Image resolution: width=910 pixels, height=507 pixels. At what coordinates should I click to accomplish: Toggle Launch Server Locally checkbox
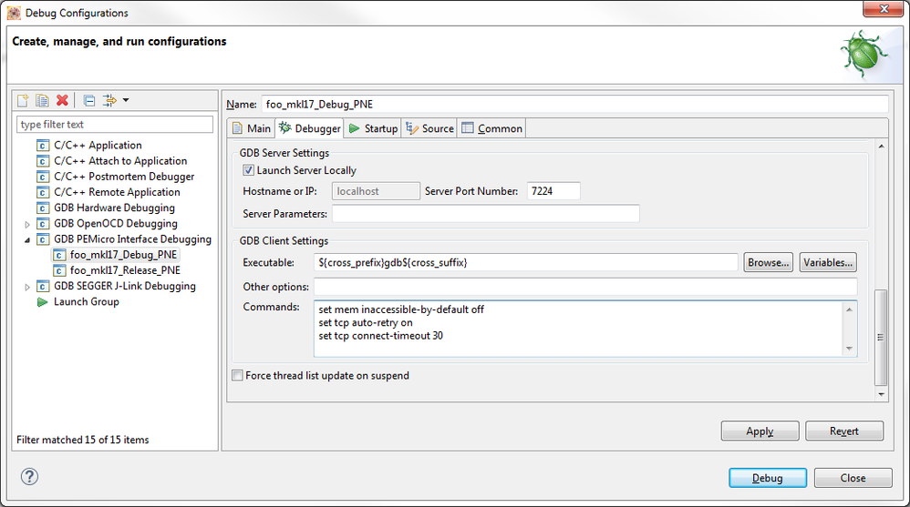(248, 170)
